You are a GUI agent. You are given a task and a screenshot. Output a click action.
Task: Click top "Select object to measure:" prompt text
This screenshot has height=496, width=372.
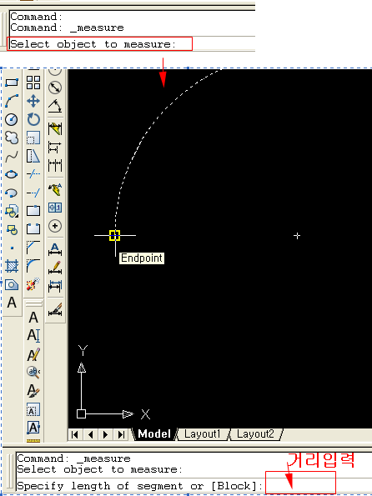point(93,44)
